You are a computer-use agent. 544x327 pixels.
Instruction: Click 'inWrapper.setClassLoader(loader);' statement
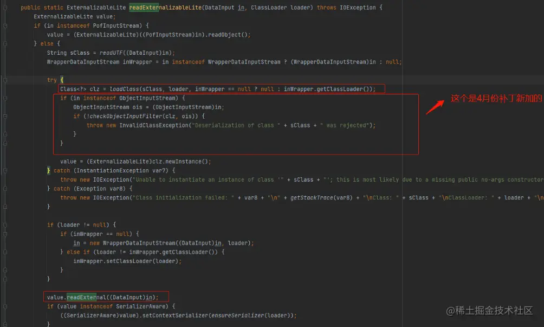click(x=127, y=261)
